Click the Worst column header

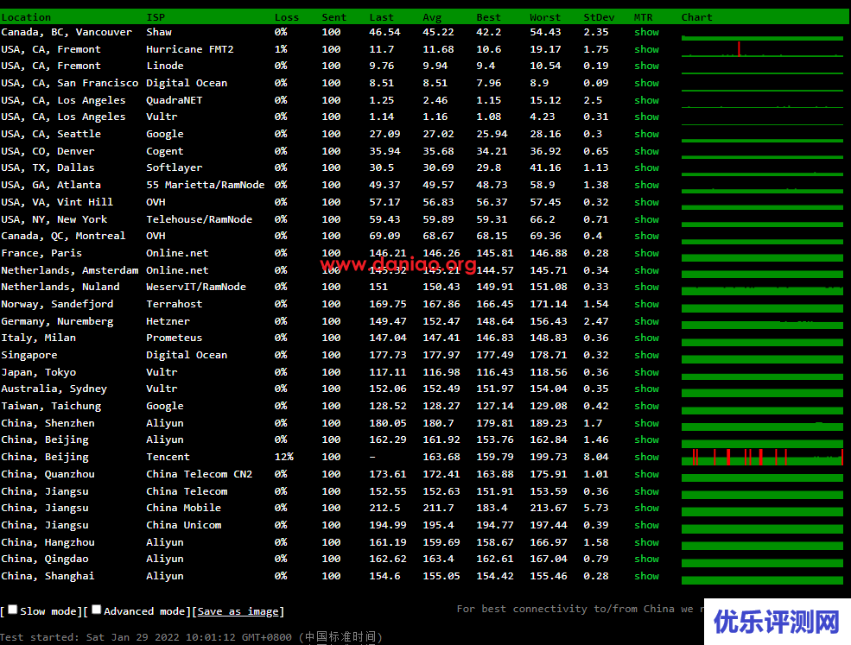545,17
